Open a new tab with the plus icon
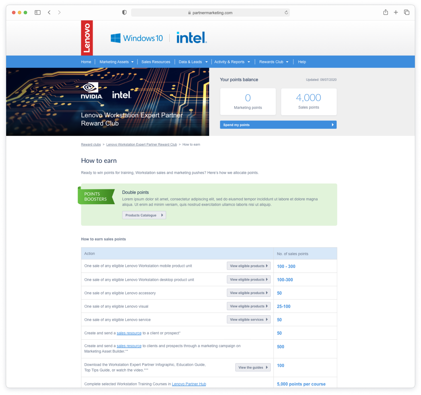Screen dimensions: 421x395 (x=396, y=12)
